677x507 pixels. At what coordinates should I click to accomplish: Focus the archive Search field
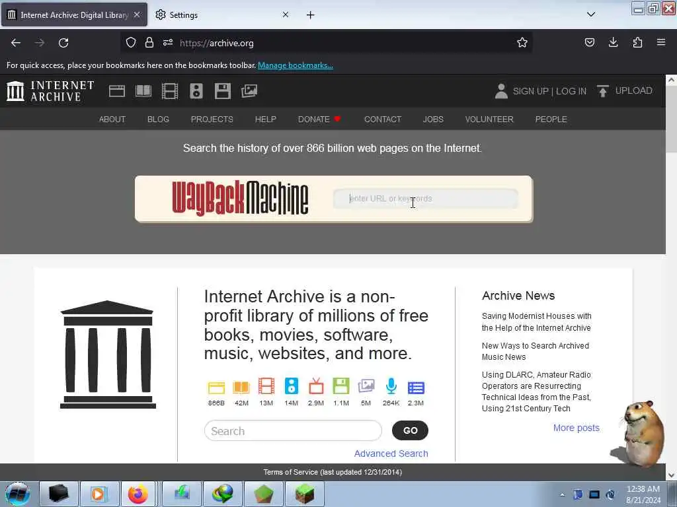(293, 430)
